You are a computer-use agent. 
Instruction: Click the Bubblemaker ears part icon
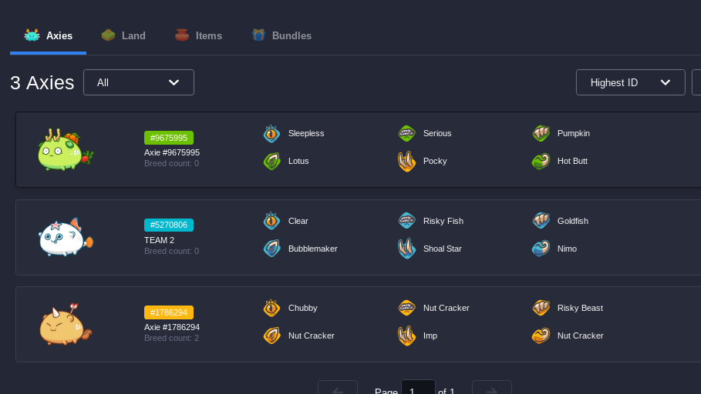[271, 249]
